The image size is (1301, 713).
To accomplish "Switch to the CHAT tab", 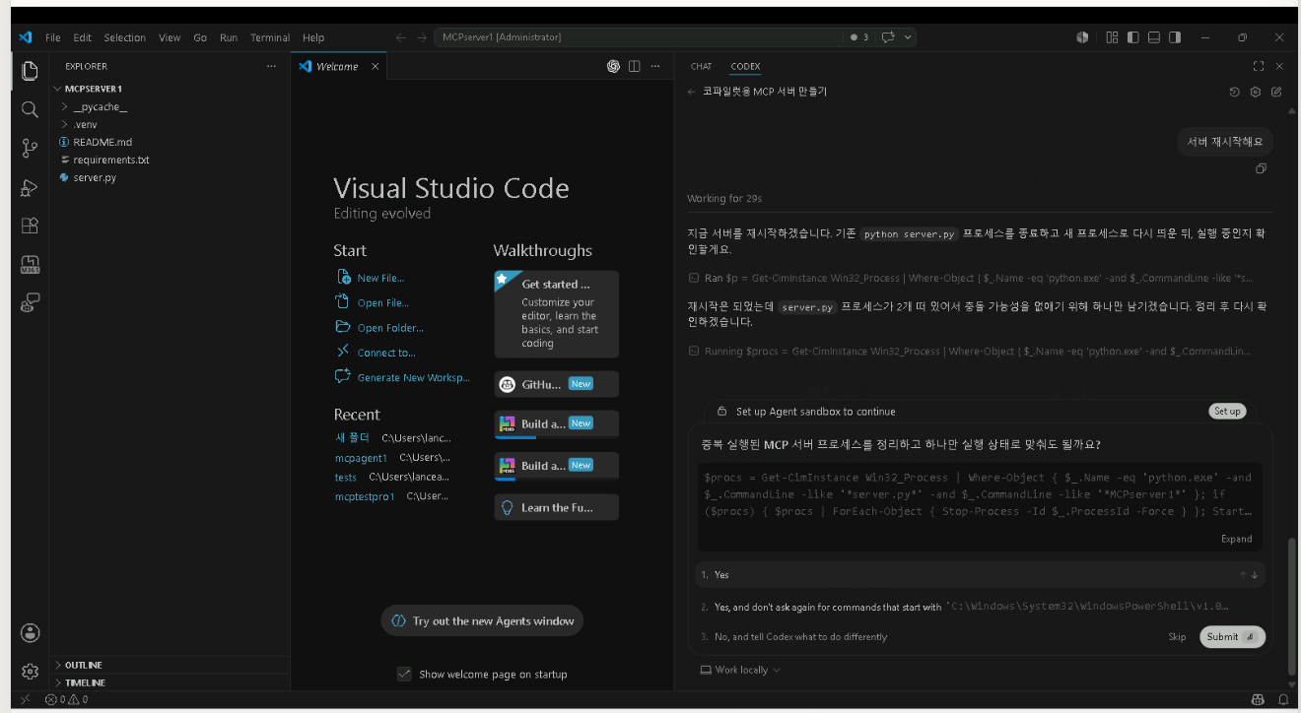I will (701, 66).
